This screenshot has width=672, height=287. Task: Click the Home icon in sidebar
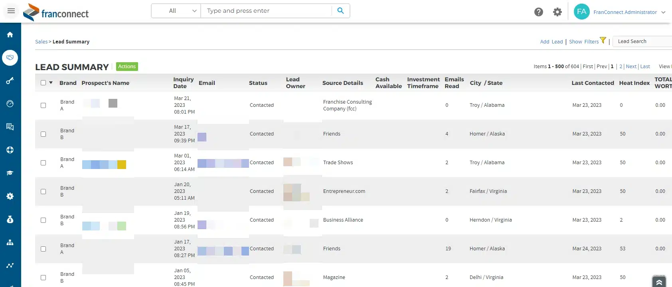[10, 35]
